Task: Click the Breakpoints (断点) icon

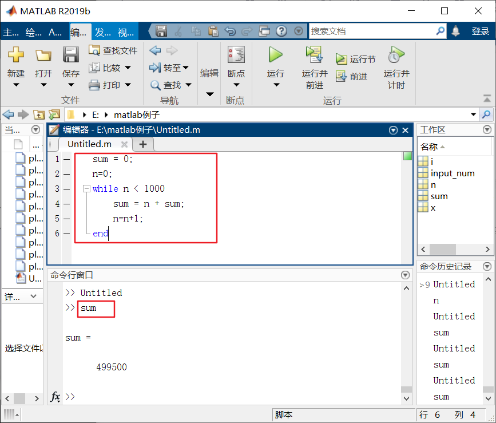Action: [236, 54]
